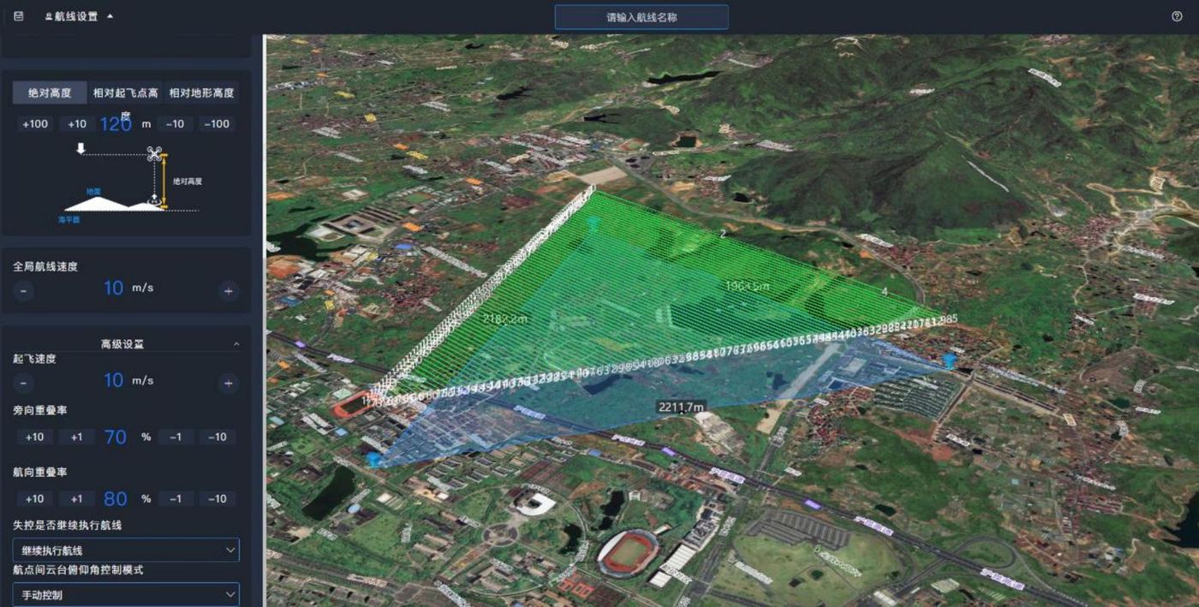Click the save icon in top bar
Image resolution: width=1199 pixels, height=607 pixels.
tap(19, 16)
